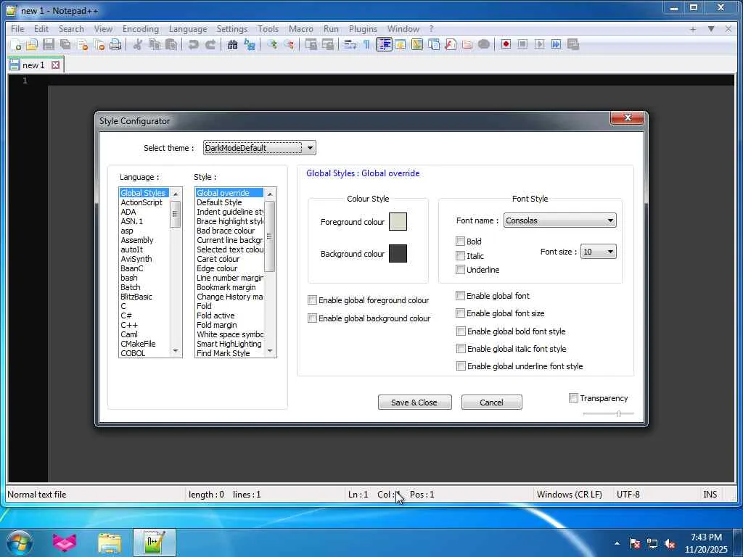743x557 pixels.
Task: Tick Enable global italic font style
Action: coord(461,349)
